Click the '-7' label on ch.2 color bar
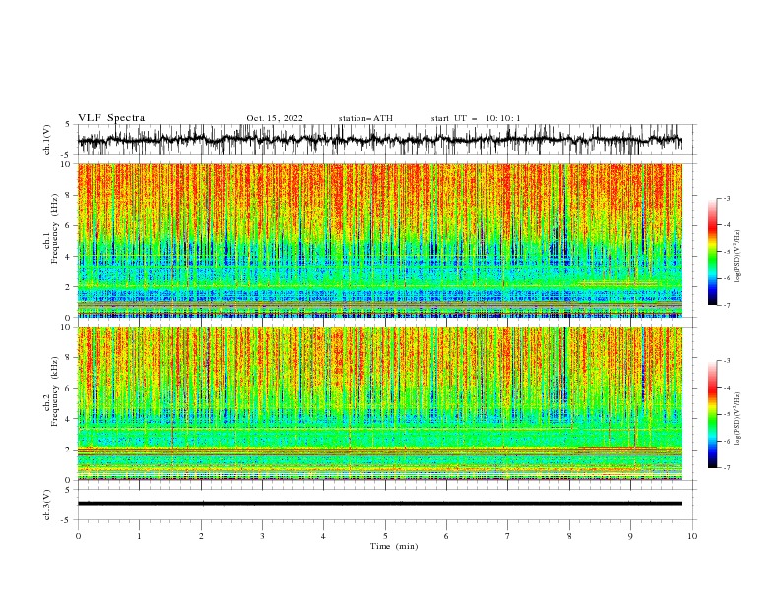 726,467
